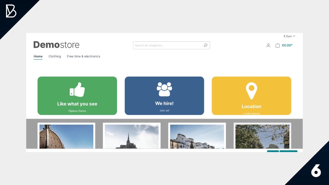Click the shopping bag cart icon
This screenshot has width=329, height=185.
[x=278, y=45]
